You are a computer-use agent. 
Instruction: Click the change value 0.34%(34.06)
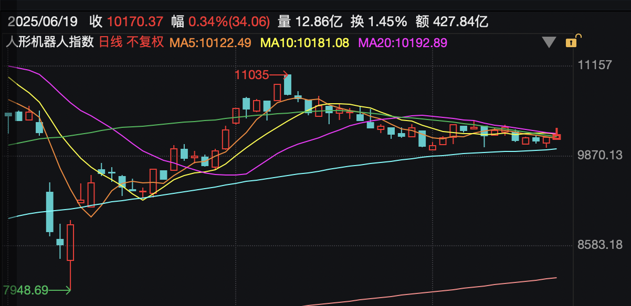pyautogui.click(x=229, y=21)
